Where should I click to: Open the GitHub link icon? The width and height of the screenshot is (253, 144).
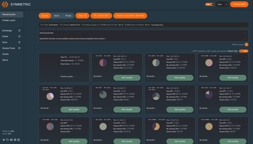(x=8, y=140)
